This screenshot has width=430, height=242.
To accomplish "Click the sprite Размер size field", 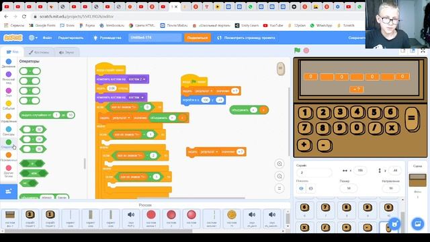I will [x=349, y=188].
